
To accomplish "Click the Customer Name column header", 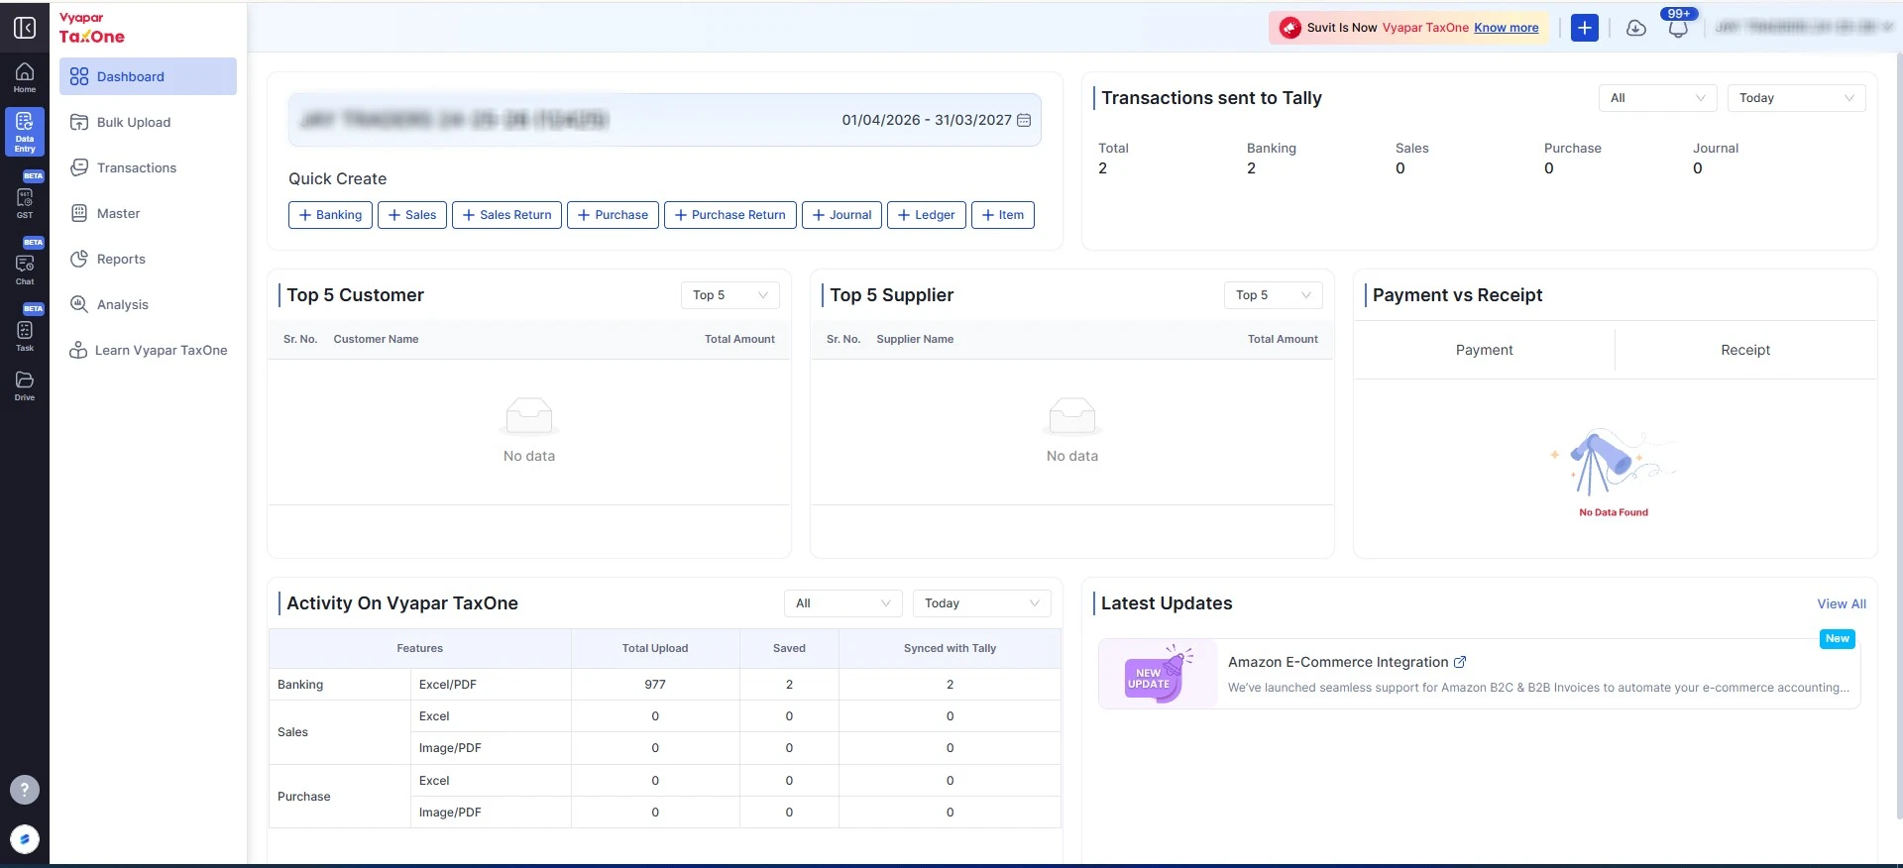I will [376, 339].
